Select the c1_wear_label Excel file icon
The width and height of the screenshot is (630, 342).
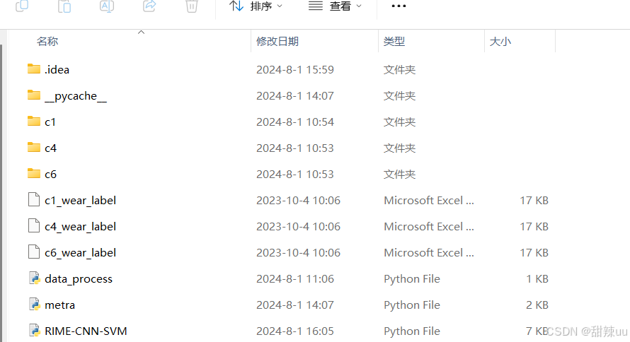34,200
